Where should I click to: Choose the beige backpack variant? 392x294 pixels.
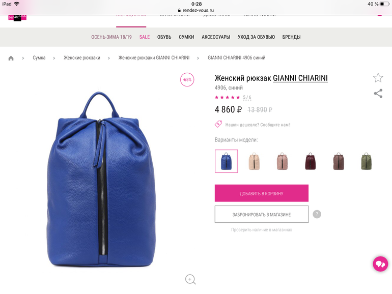(254, 161)
